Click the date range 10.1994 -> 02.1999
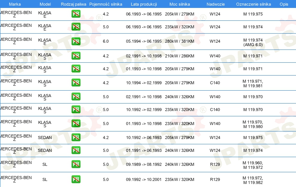 [144, 83]
